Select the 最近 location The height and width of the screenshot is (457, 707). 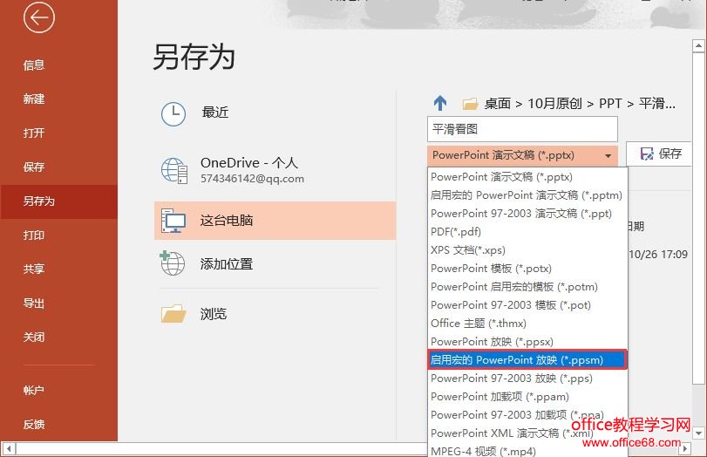[275, 113]
